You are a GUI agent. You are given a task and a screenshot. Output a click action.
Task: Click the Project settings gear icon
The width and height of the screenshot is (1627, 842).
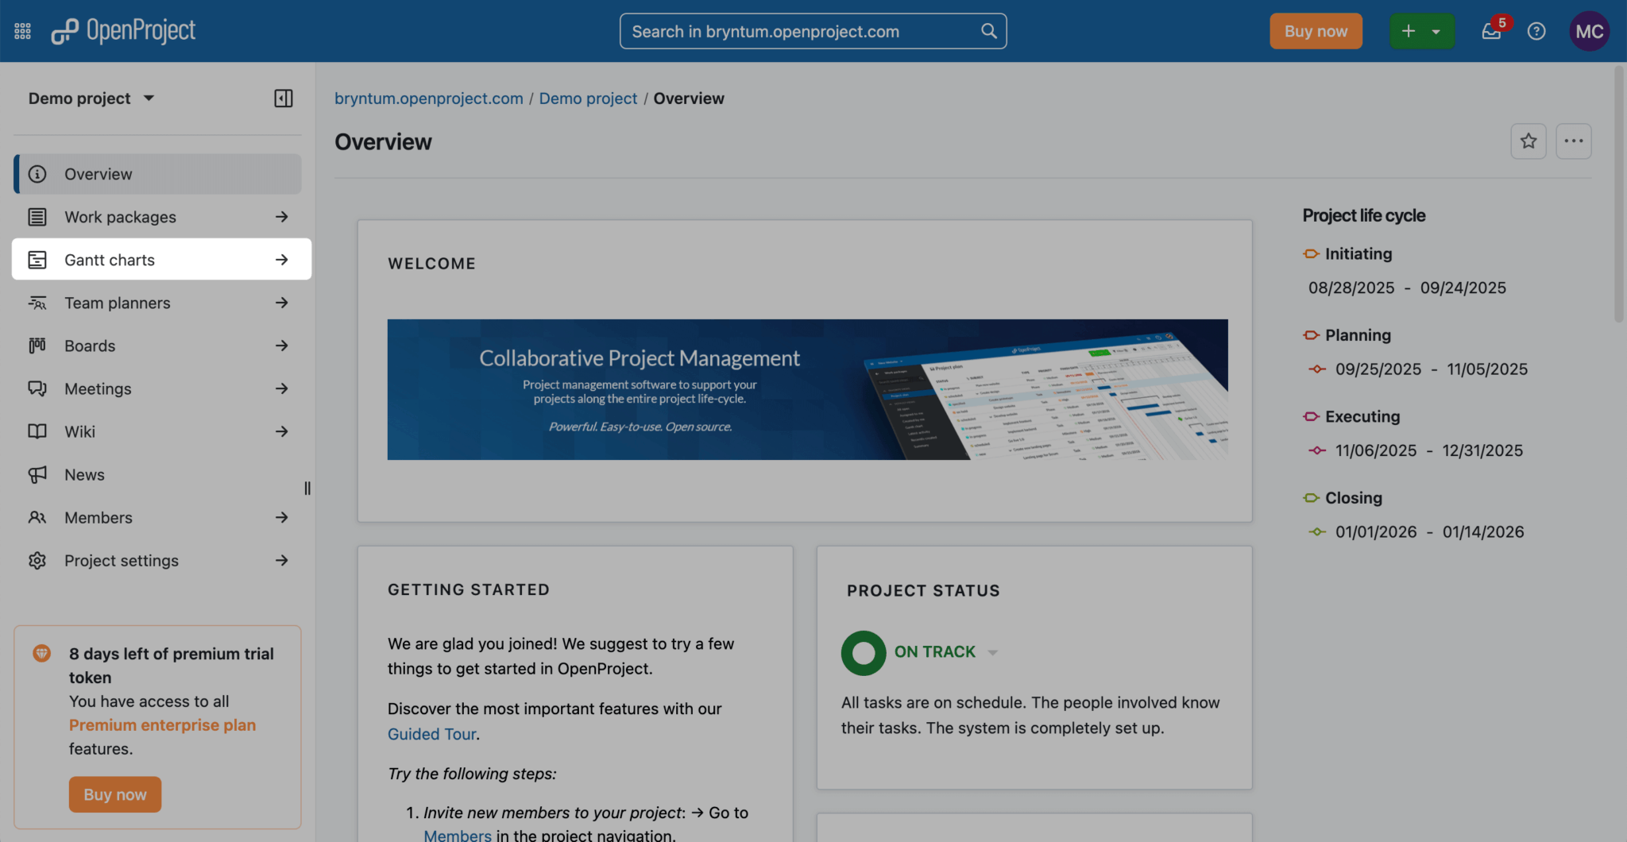point(37,561)
